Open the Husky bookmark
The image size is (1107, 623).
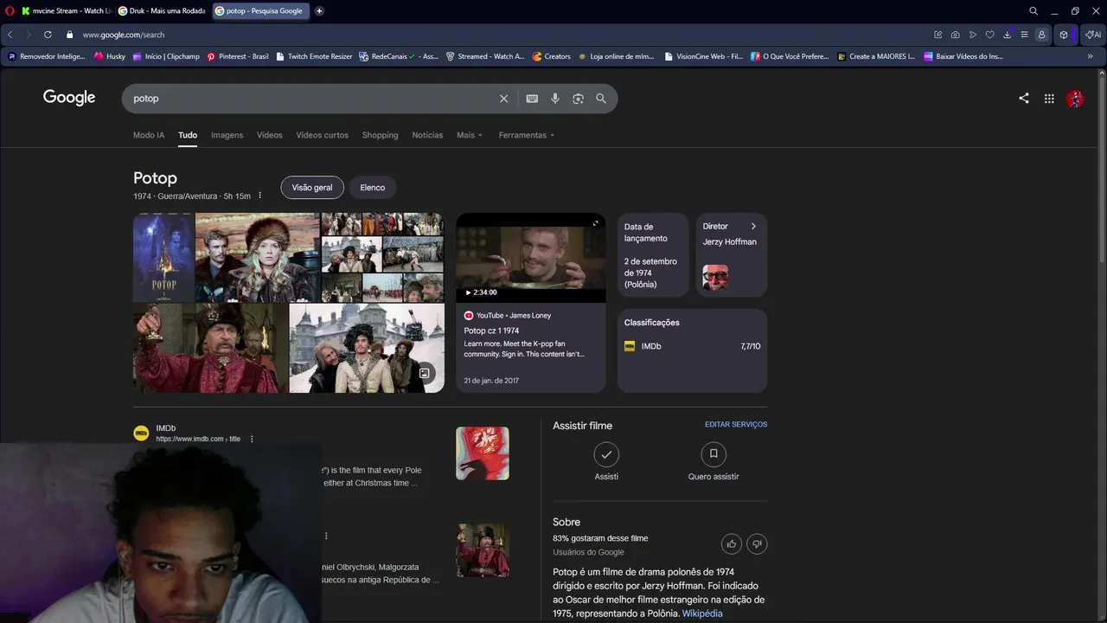(x=110, y=56)
